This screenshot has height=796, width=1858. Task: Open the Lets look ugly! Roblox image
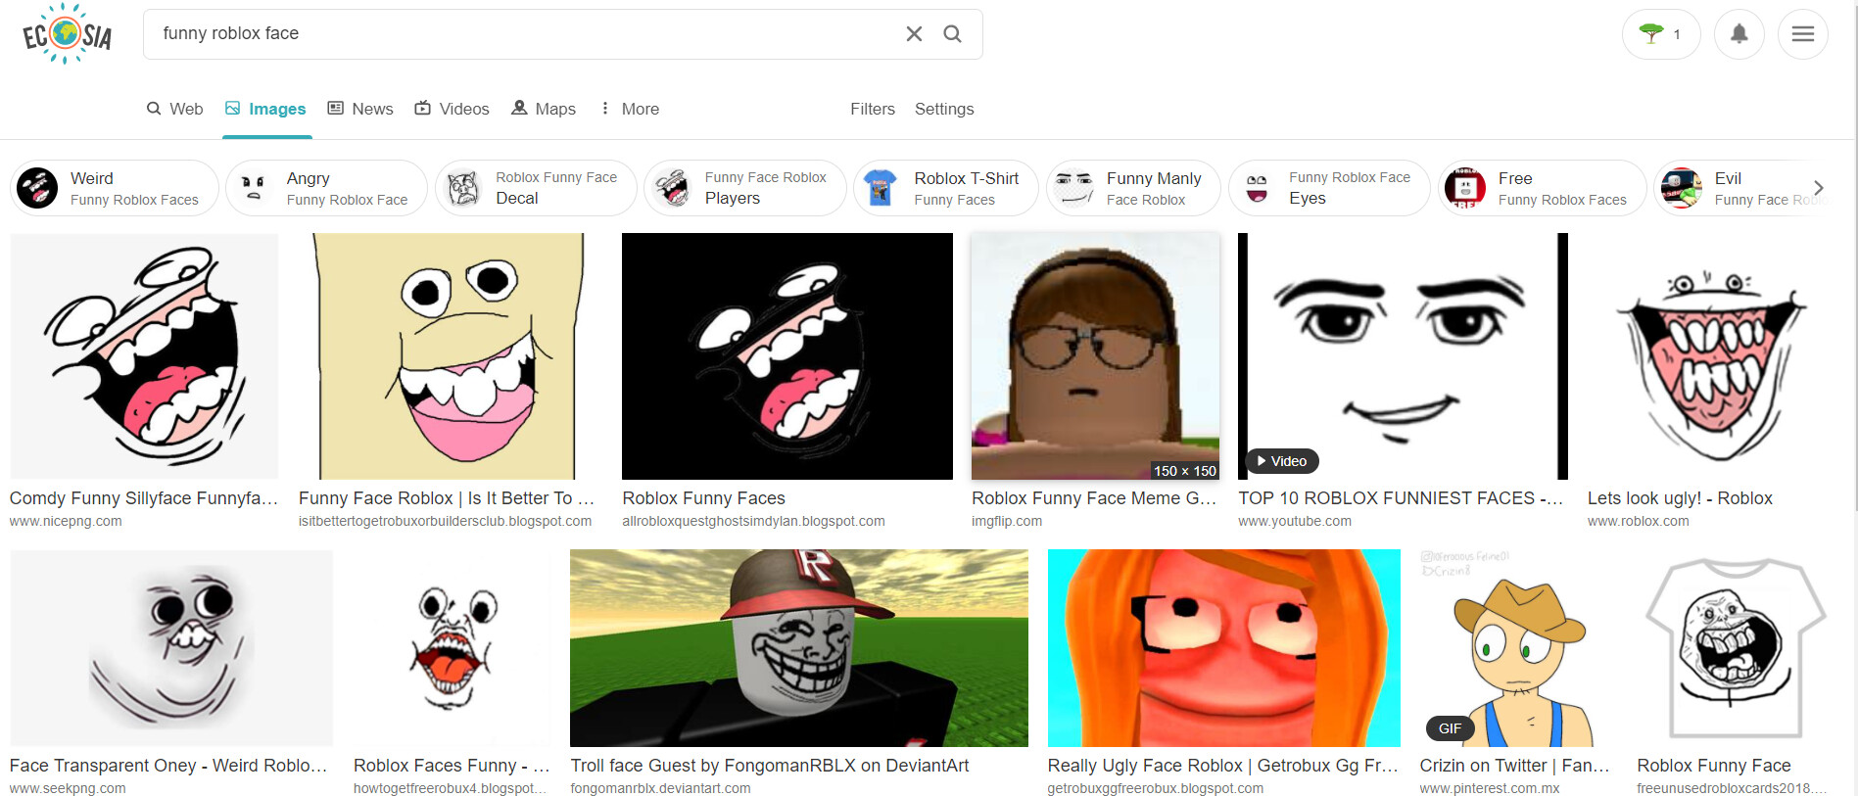pyautogui.click(x=1711, y=356)
